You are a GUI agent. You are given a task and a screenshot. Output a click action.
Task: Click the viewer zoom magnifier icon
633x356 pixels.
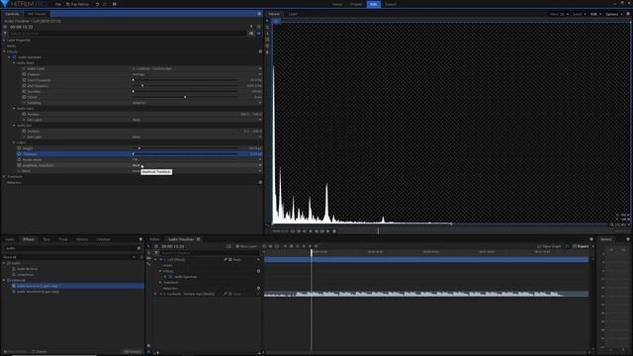click(x=612, y=224)
